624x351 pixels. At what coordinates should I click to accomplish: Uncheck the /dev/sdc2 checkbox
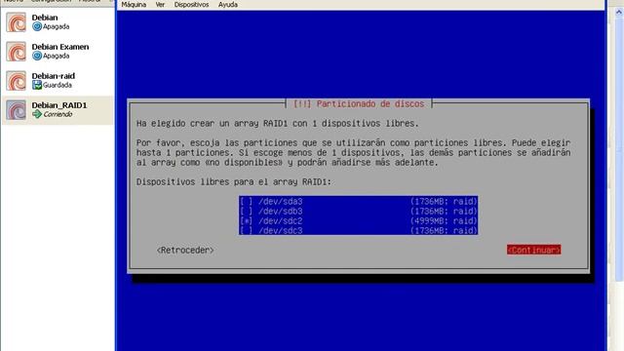pyautogui.click(x=246, y=221)
